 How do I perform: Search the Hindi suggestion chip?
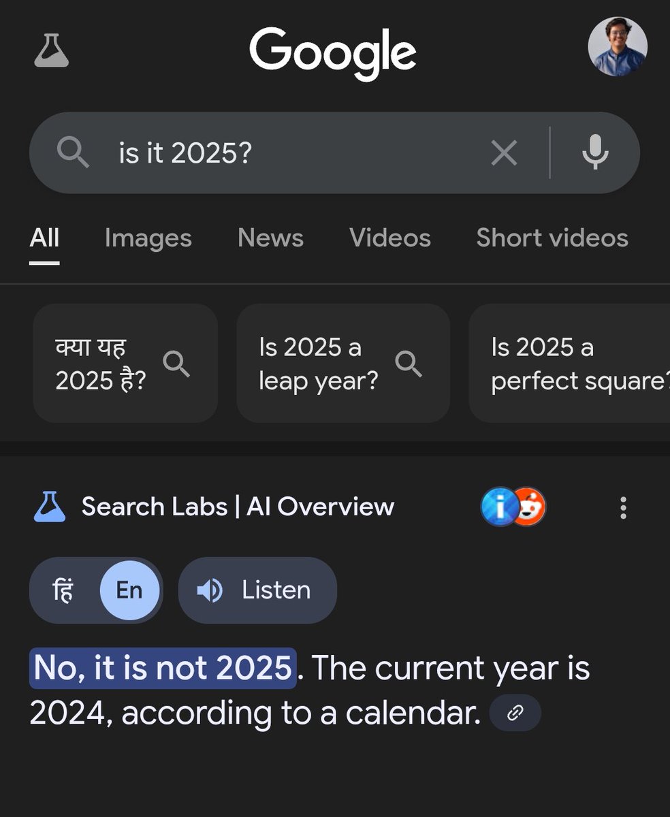125,364
